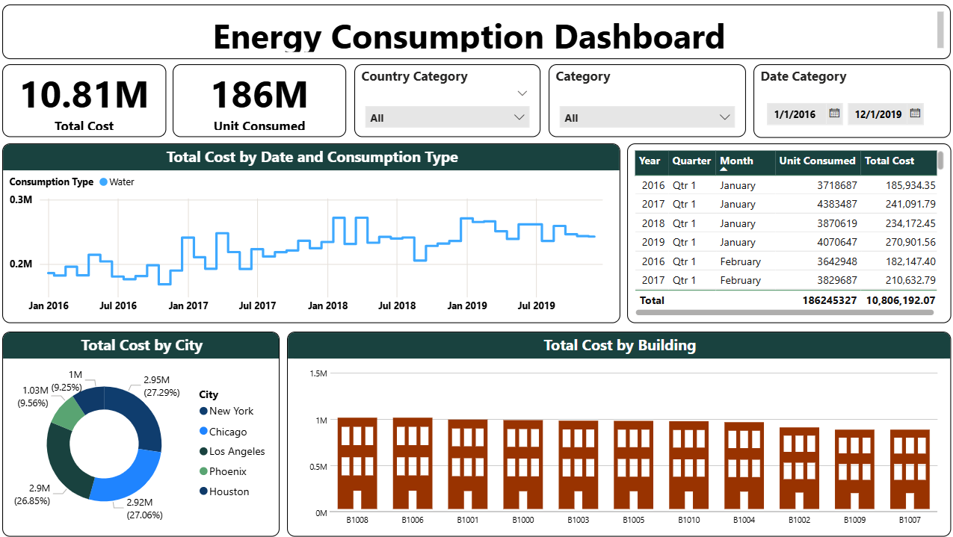Click the chevron above Country Category dropdown
This screenshot has height=537, width=953.
coord(522,93)
